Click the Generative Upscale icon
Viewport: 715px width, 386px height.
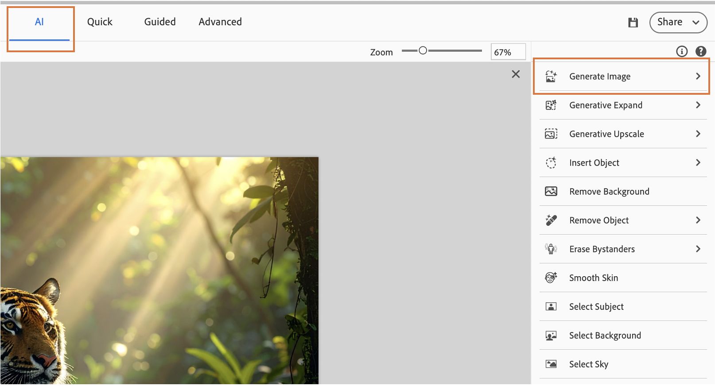coord(551,134)
